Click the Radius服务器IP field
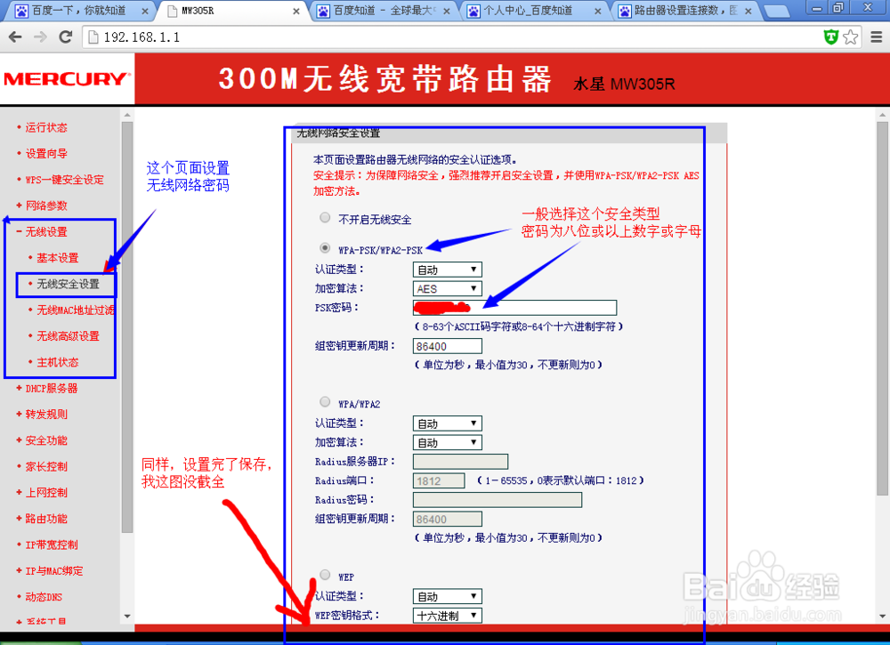 point(460,461)
